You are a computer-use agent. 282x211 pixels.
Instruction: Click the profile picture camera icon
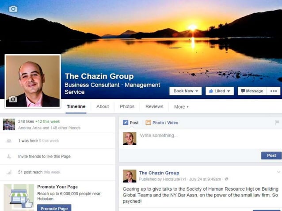point(13,99)
